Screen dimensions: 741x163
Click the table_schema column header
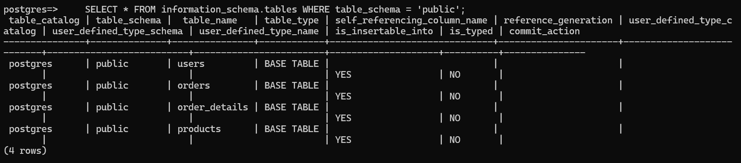[x=128, y=20]
